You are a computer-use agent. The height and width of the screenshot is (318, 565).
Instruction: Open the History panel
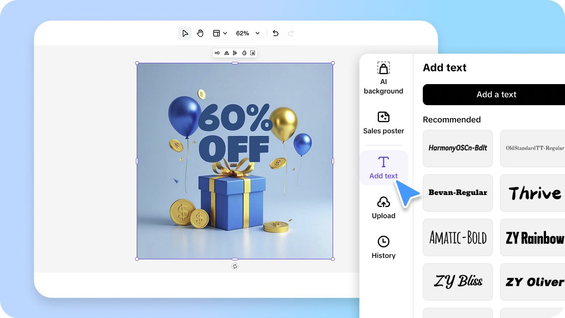[384, 248]
